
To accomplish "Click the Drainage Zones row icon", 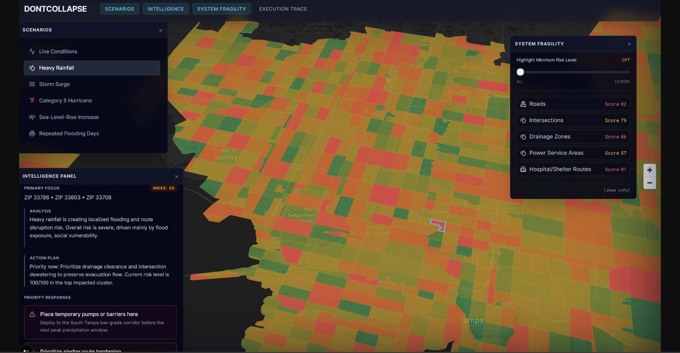I will click(523, 137).
